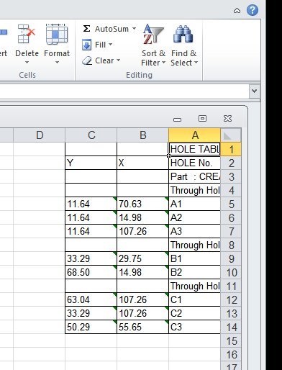This screenshot has width=282, height=370.
Task: Select the 50.29 cell
Action: click(x=91, y=327)
